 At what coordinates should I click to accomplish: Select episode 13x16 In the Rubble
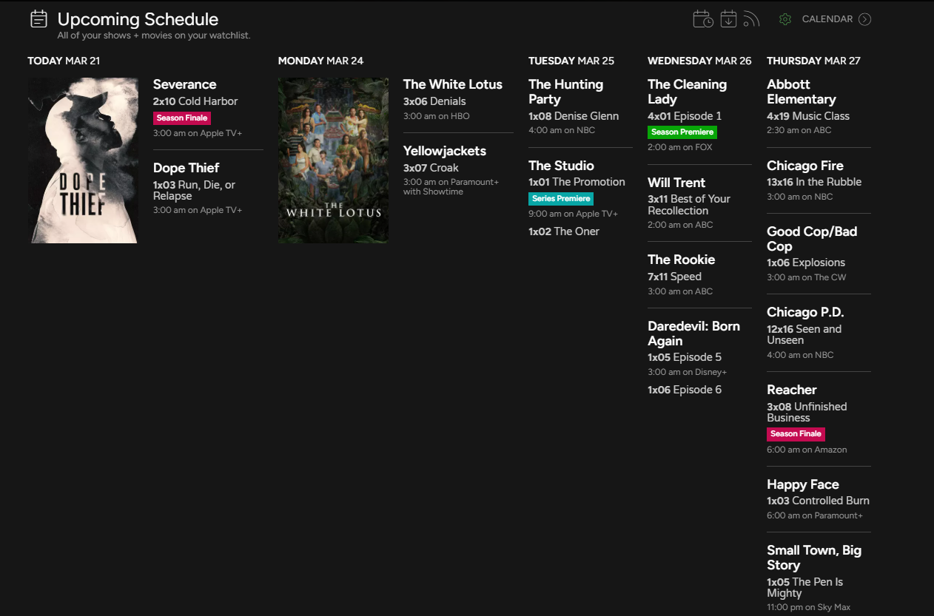(814, 182)
